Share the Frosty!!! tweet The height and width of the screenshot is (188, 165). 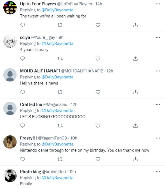tap(135, 159)
